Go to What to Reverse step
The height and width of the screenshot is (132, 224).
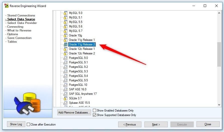click(19, 30)
